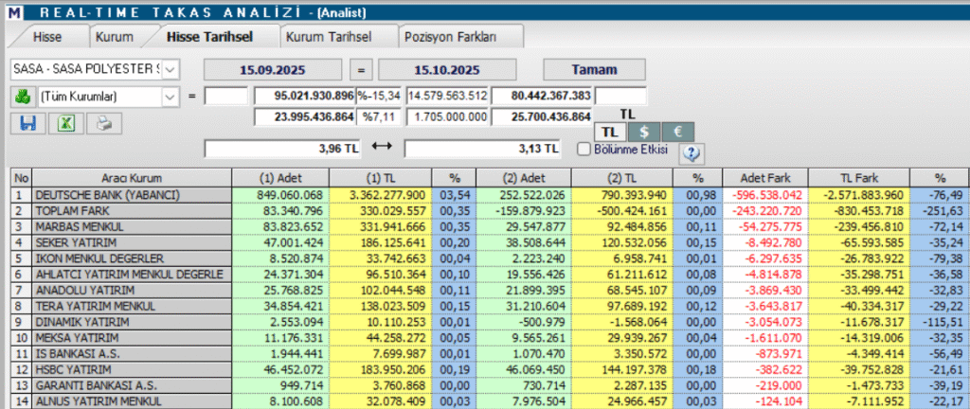The image size is (970, 409).
Task: Click the 3,13 TL price field
Action: [x=482, y=149]
